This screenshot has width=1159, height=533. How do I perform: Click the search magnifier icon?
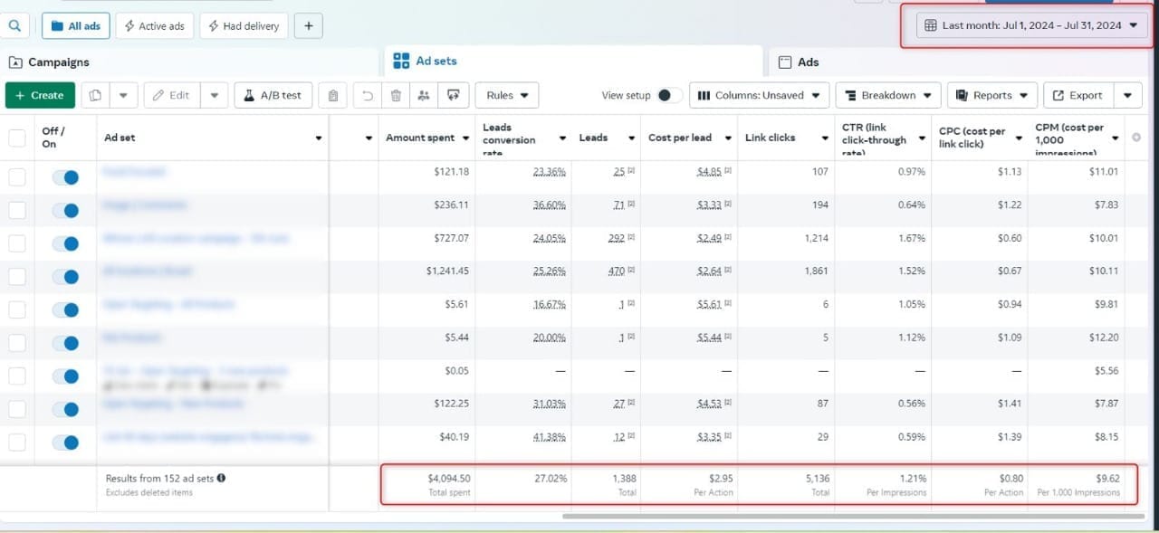[14, 26]
